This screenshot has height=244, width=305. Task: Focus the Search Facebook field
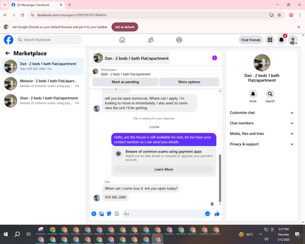tap(49, 40)
